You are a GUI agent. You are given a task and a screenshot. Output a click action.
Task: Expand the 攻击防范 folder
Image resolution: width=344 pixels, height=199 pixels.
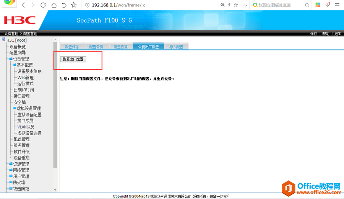(11, 188)
